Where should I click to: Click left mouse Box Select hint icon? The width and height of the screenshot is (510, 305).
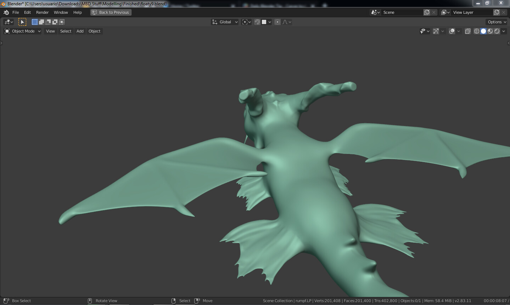pos(6,301)
